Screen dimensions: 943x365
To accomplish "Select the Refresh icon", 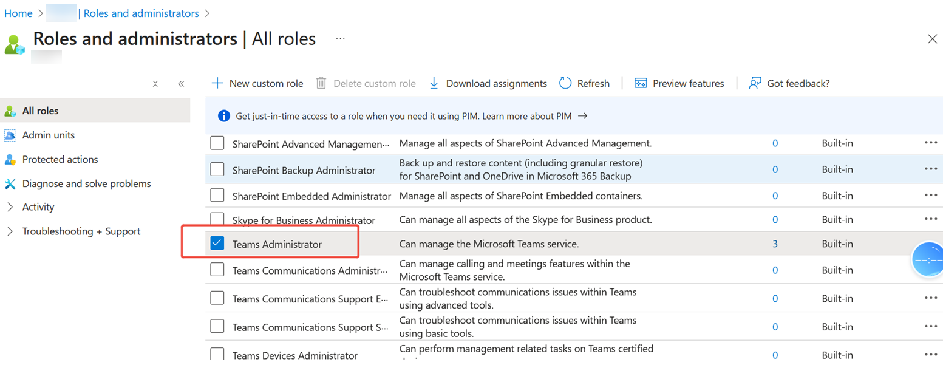I will point(565,83).
